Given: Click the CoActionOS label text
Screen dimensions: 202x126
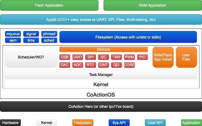Looking at the screenshot, I should coord(101,95).
